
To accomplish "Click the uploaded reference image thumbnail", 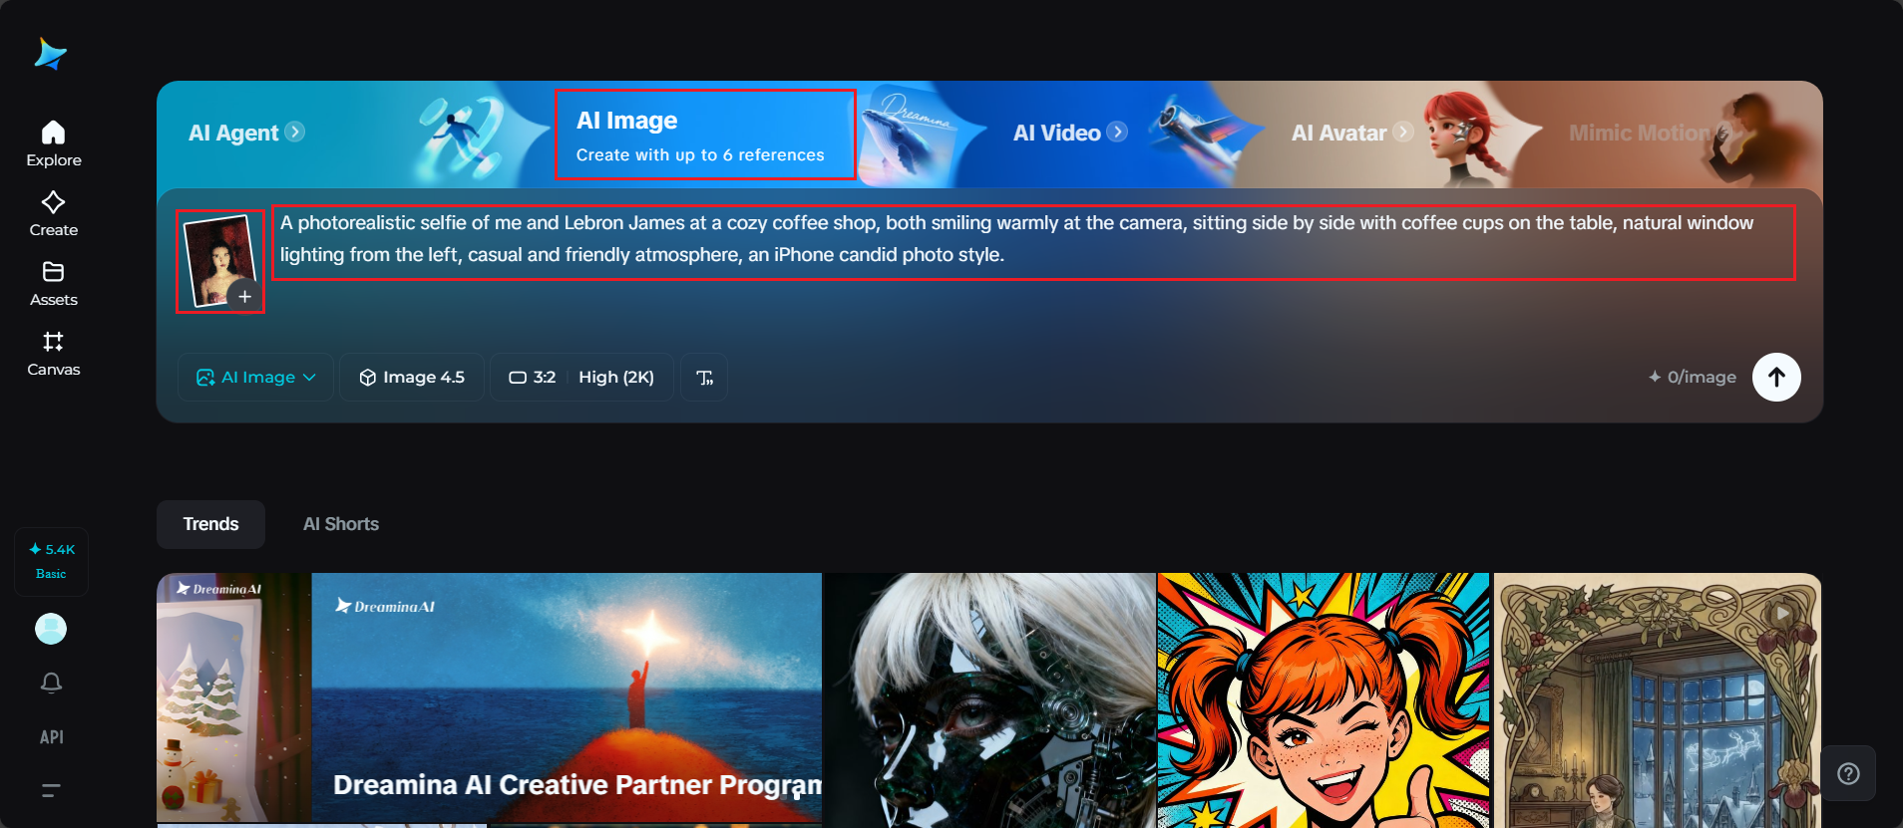I will 217,259.
